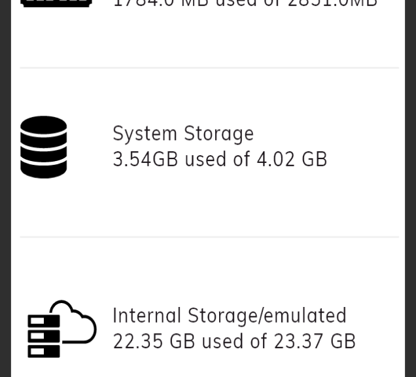This screenshot has height=377, width=416.
Task: Click the blank area below System Storage usage
Action: pos(209,202)
